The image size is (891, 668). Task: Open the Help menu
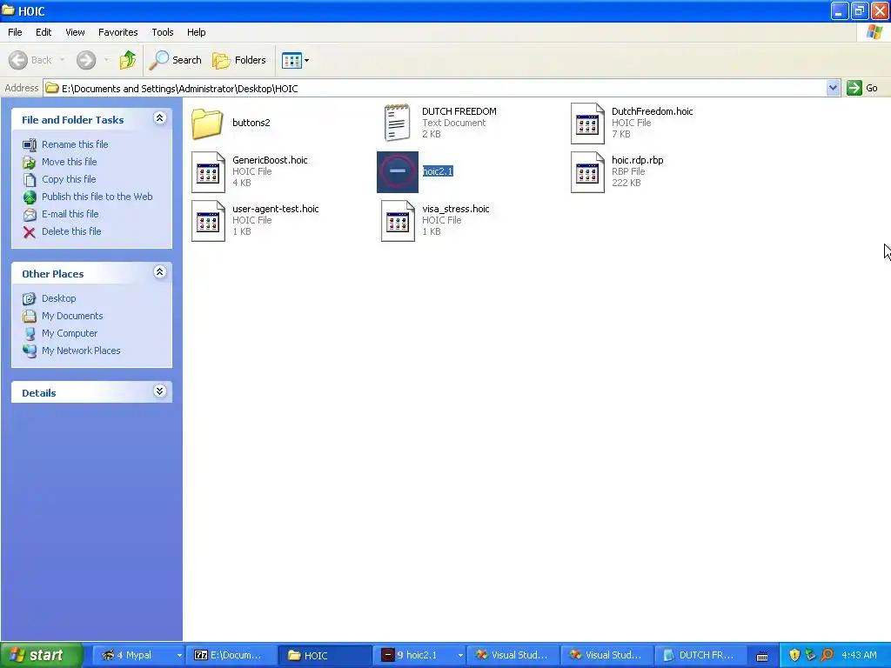point(196,32)
